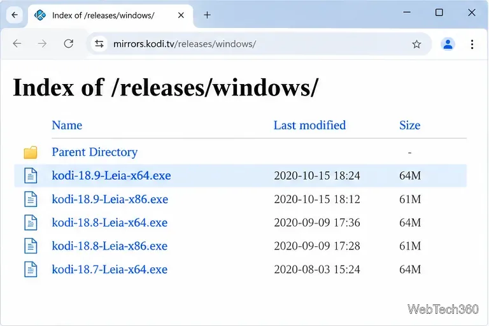489x326 pixels.
Task: Click the Index of /releases/windows/ page heading
Action: click(166, 88)
